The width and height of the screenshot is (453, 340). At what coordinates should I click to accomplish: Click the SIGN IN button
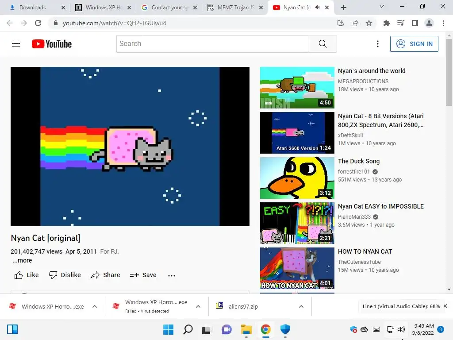click(414, 44)
